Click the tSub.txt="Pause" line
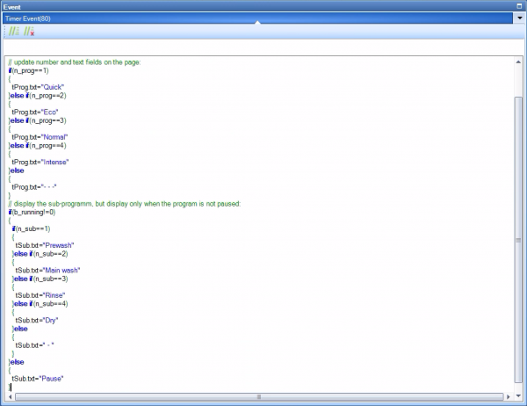This screenshot has height=406, width=527. (x=44, y=378)
